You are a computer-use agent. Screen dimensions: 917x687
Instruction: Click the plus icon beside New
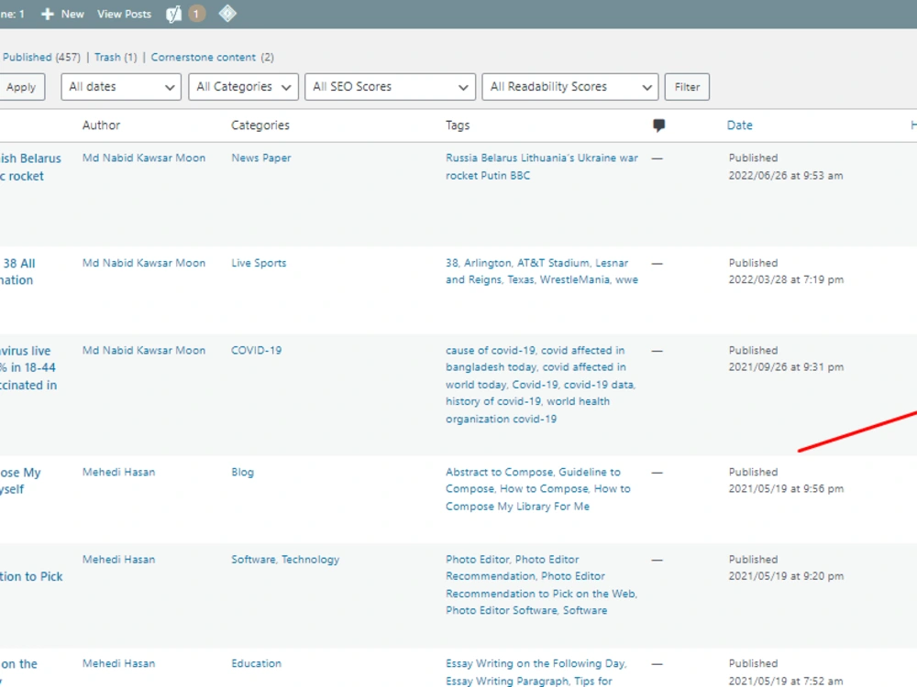48,14
